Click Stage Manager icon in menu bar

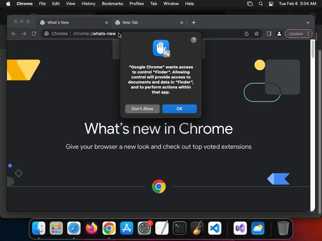[250, 4]
